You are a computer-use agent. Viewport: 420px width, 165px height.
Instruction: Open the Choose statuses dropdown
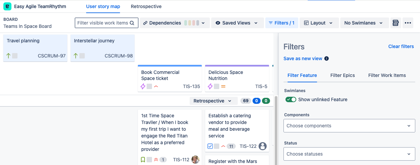[x=349, y=154]
